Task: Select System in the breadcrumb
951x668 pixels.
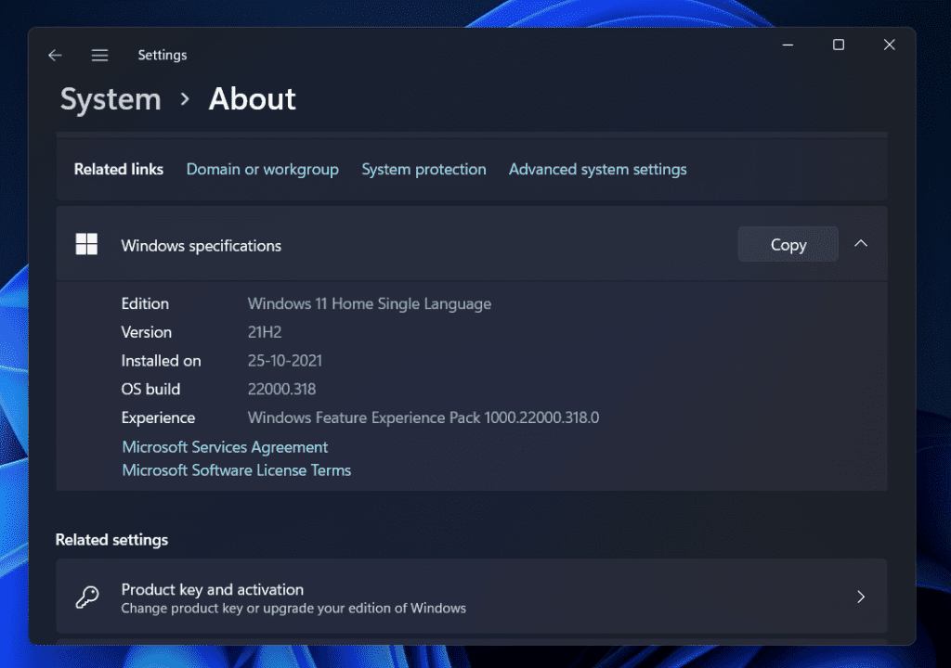Action: [110, 99]
